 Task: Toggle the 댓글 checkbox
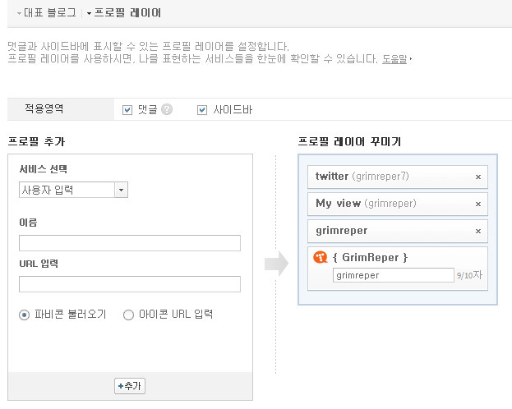point(127,110)
